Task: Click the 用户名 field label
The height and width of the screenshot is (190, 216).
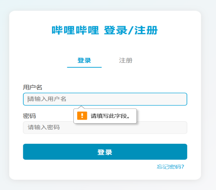Action: [x=32, y=87]
